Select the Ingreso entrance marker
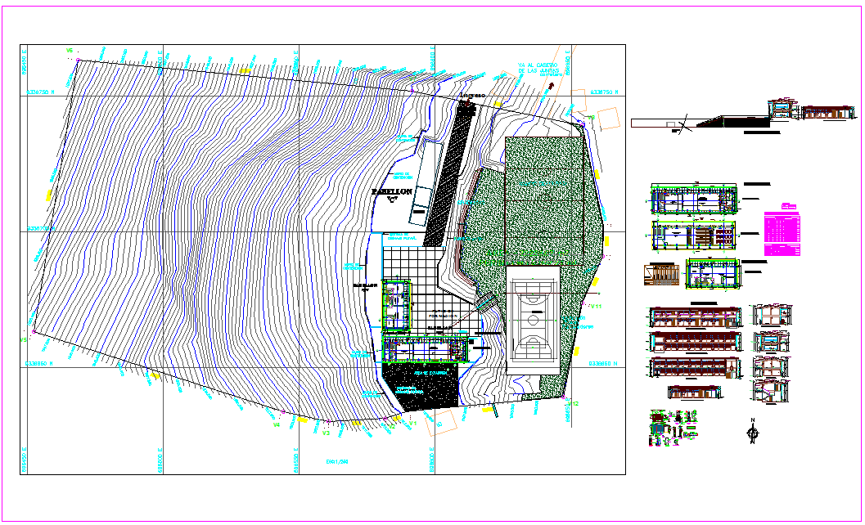Image resolution: width=865 pixels, height=525 pixels. 471,96
